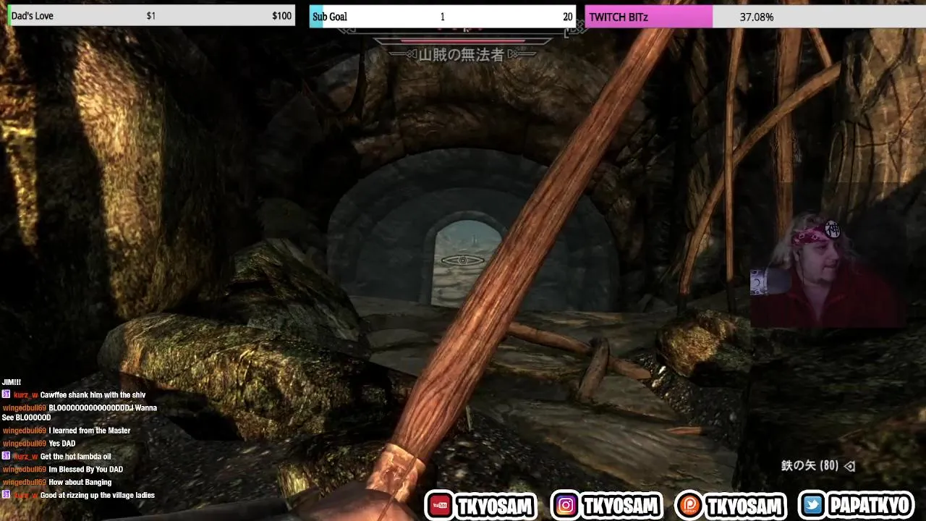
Task: Click PAPATKYO Twitter handle
Action: pyautogui.click(x=869, y=506)
